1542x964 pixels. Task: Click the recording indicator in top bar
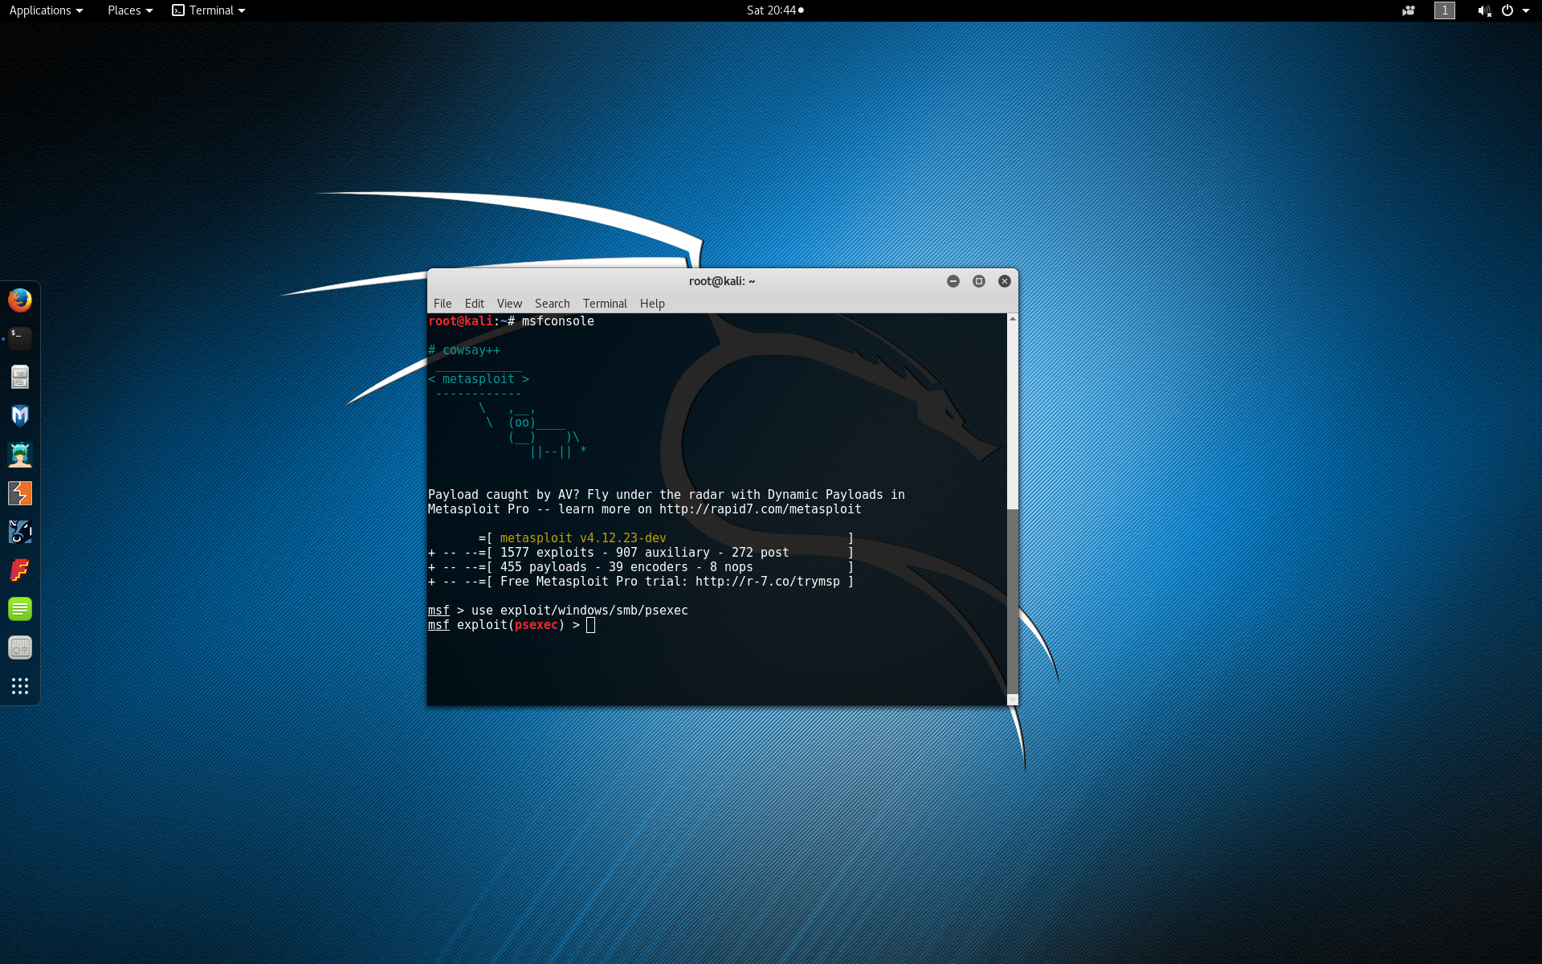(1409, 10)
